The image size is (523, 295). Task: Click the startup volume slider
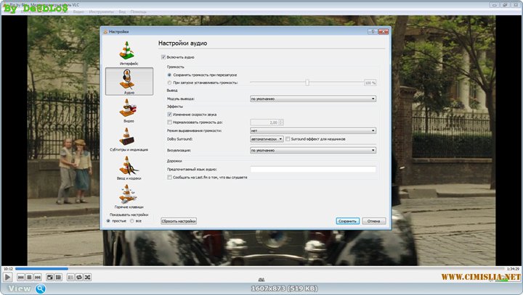point(307,83)
